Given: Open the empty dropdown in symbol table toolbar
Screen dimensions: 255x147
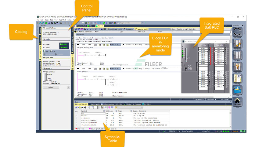Looking at the screenshot, I should pos(131,107).
